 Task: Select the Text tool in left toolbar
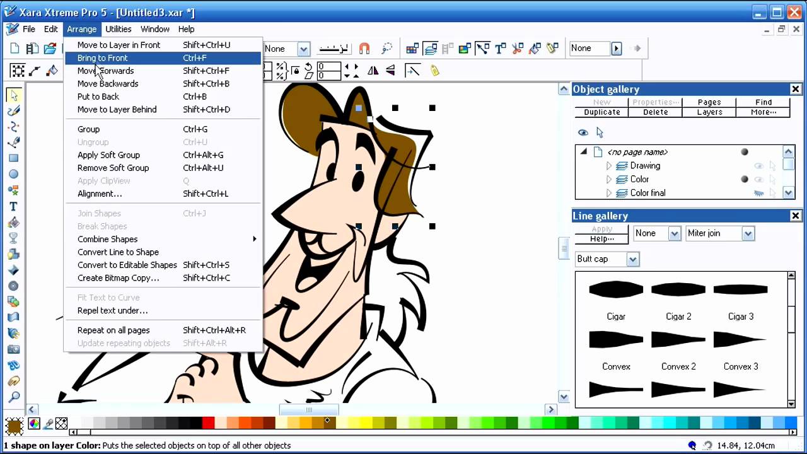(x=13, y=206)
